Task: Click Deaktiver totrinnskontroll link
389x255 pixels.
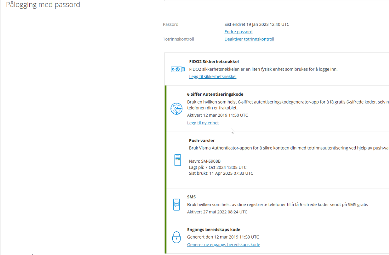Action: click(249, 39)
